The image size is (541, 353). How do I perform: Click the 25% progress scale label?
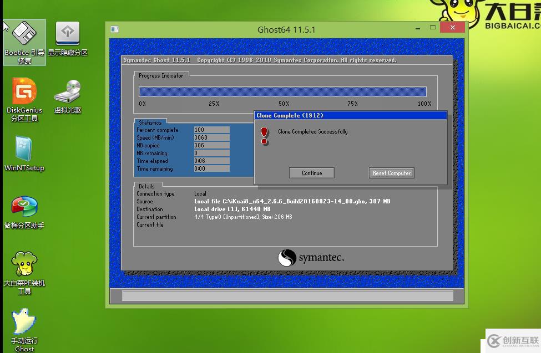[x=214, y=104]
